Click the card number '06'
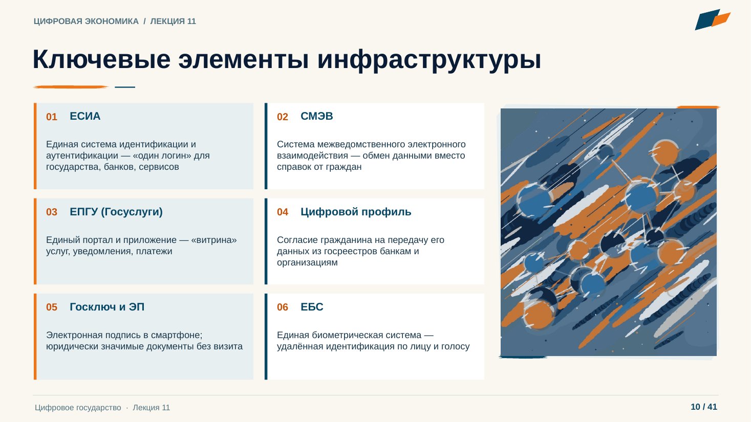 283,307
